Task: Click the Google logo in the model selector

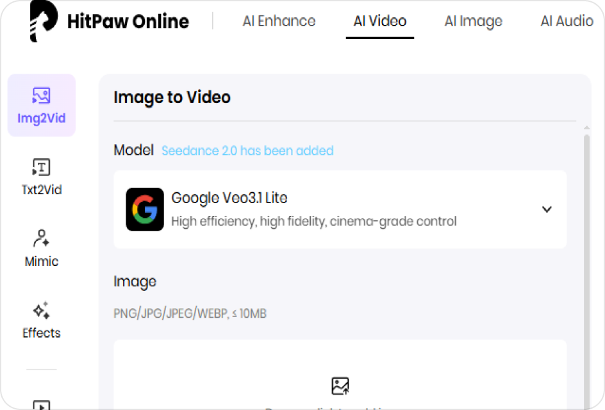Action: pos(145,209)
